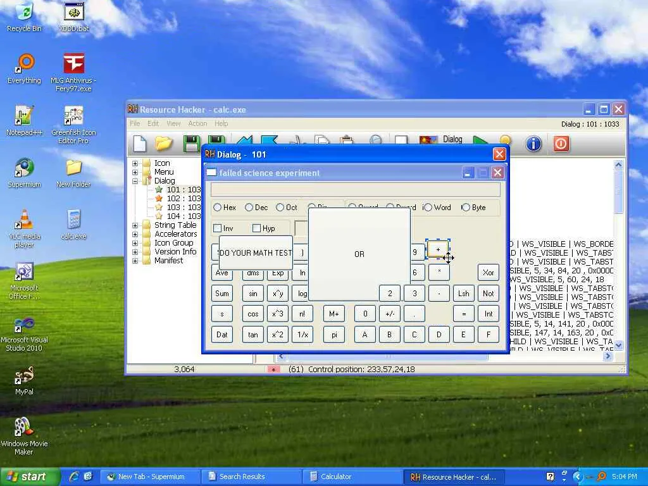Select the Windows Movie Maker shortcut

tap(25, 436)
